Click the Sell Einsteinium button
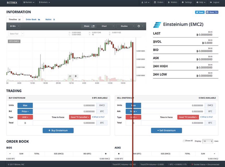225x167 pixels. [166, 130]
